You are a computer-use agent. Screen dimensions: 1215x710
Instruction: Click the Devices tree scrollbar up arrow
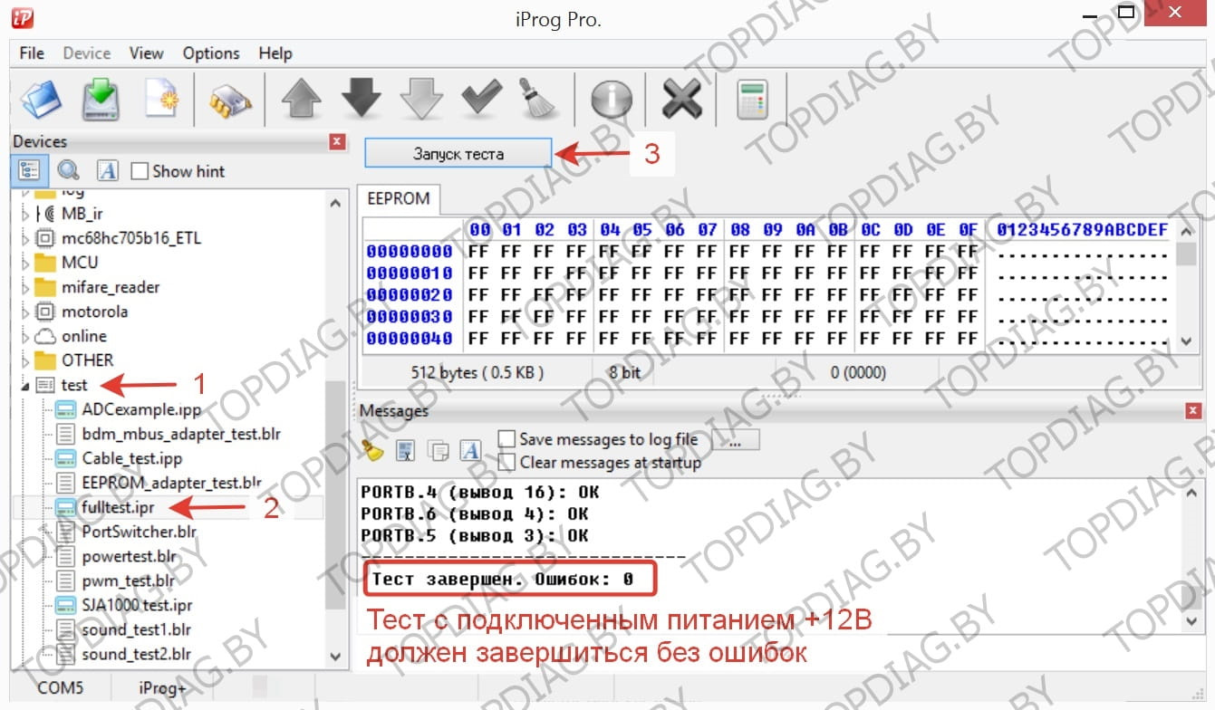(x=335, y=203)
